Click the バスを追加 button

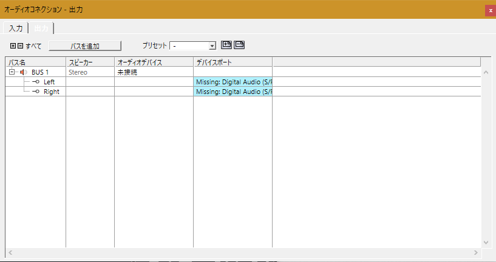click(85, 46)
